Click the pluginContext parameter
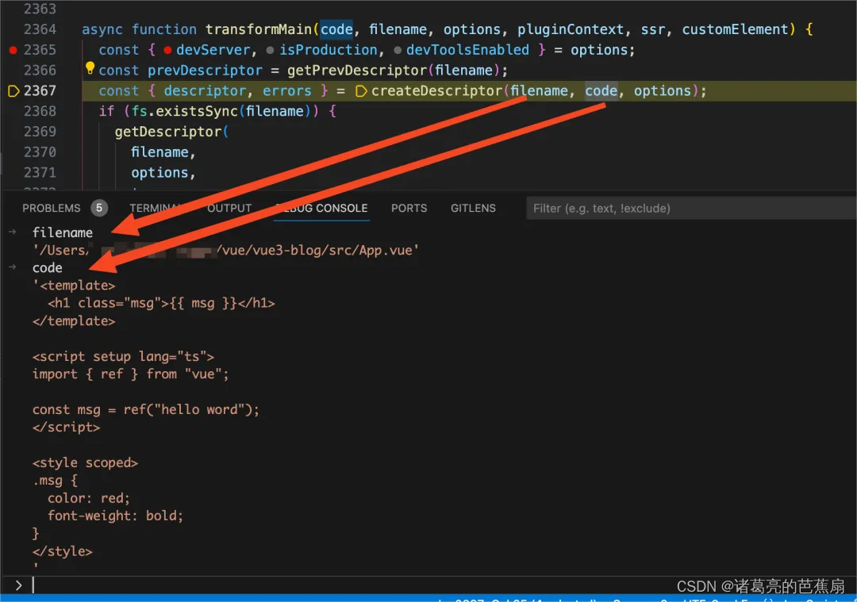Screen dimensions: 857x602 tap(571, 29)
